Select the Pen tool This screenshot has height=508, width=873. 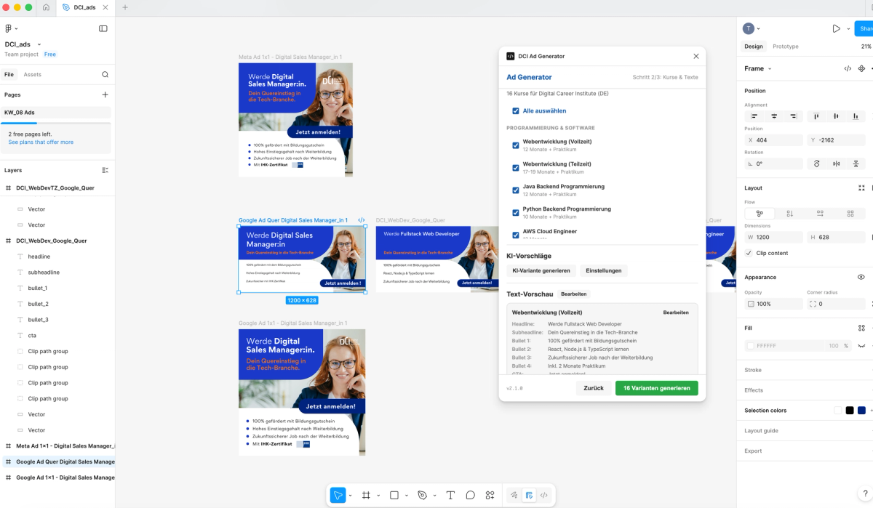(x=423, y=495)
